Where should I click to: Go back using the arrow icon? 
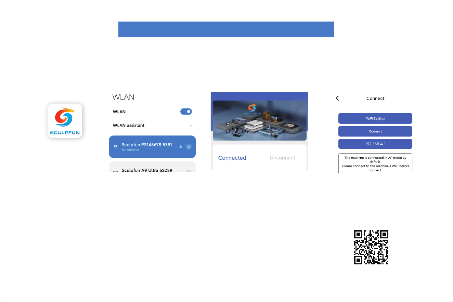(x=337, y=98)
